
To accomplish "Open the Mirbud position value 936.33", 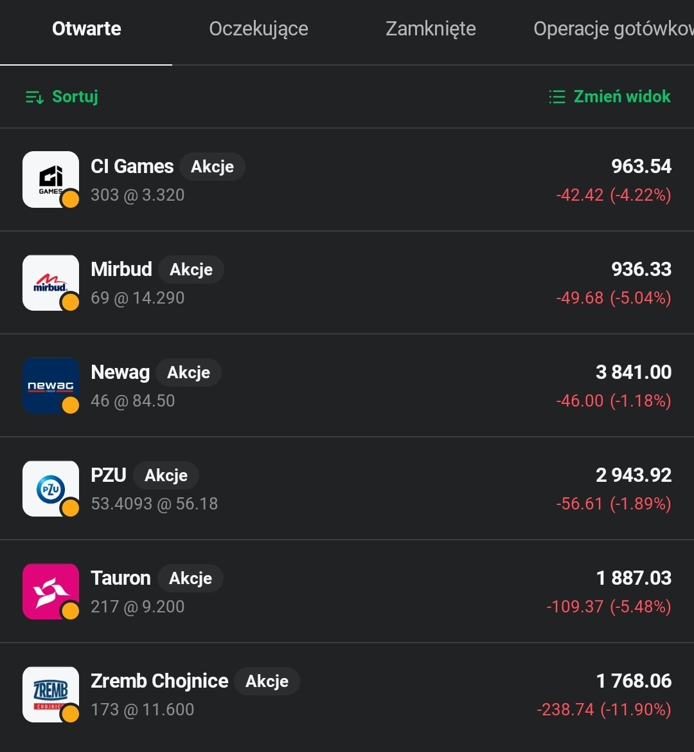I will [x=641, y=270].
